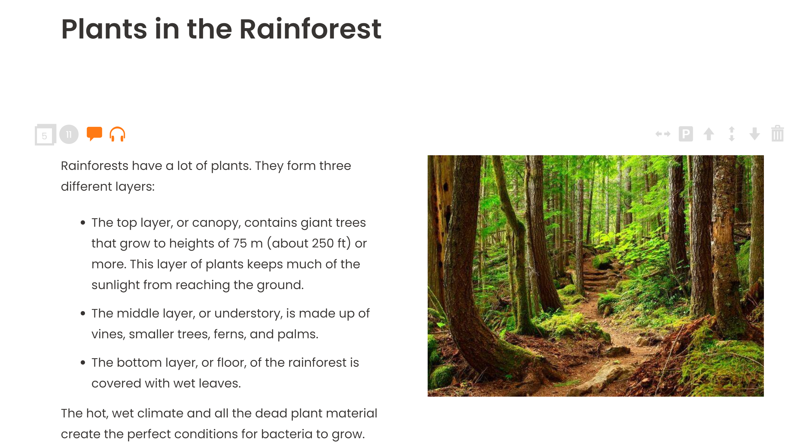Open the orange speech bubble comment icon

click(94, 134)
